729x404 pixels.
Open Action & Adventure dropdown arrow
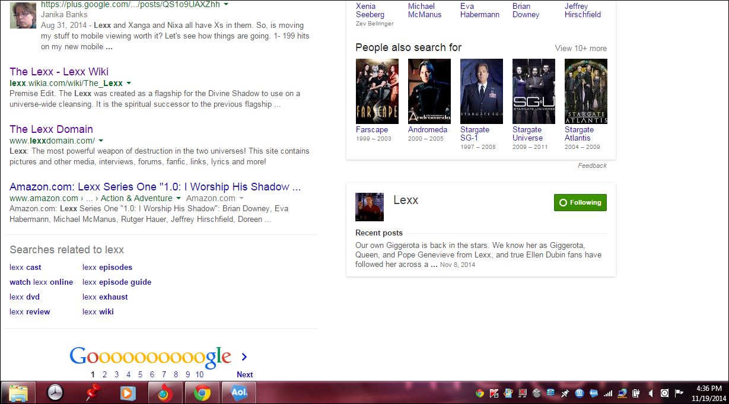pos(179,198)
